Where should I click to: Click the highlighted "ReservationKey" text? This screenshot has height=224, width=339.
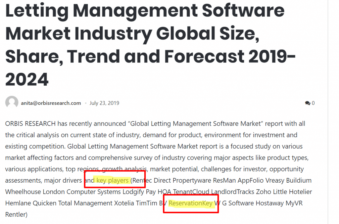coord(191,203)
